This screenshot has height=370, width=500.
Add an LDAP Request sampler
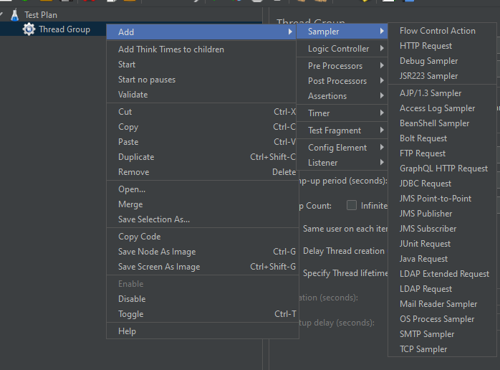point(442,288)
